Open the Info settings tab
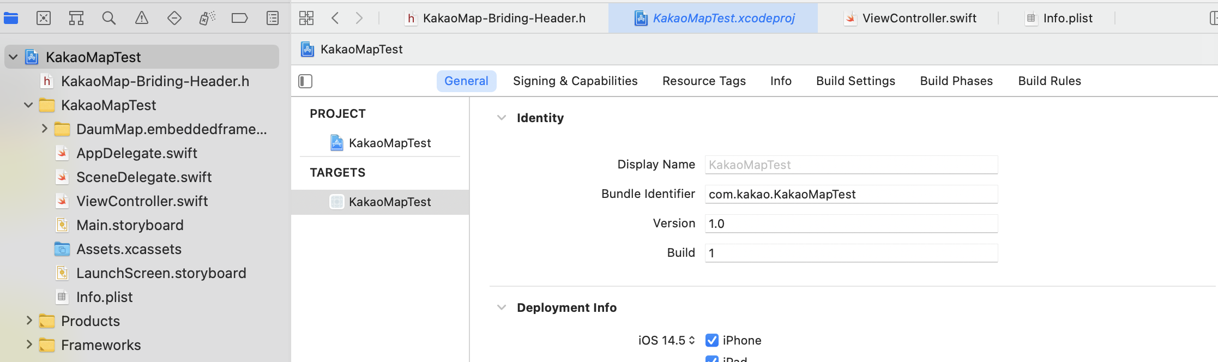This screenshot has height=362, width=1218. tap(781, 81)
